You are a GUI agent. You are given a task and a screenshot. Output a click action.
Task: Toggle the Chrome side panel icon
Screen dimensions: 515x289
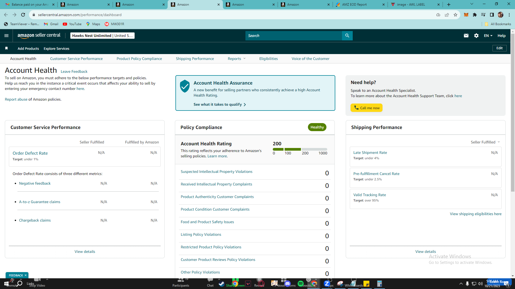coord(492,15)
